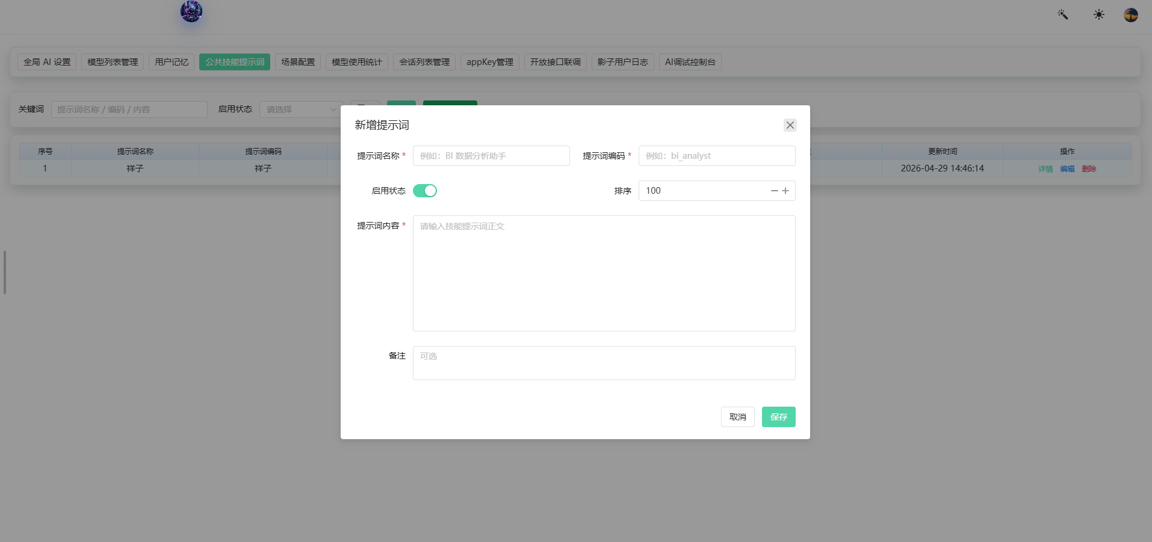
Task: Switch to the 影子用户日志 tab
Action: pyautogui.click(x=623, y=62)
